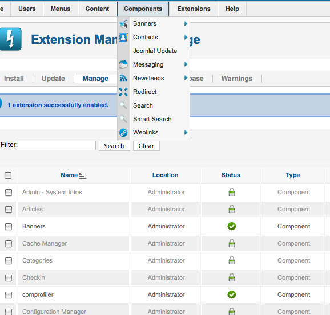330x315 pixels.
Task: Click the Extension Manager lightning bolt icon
Action: [10, 39]
